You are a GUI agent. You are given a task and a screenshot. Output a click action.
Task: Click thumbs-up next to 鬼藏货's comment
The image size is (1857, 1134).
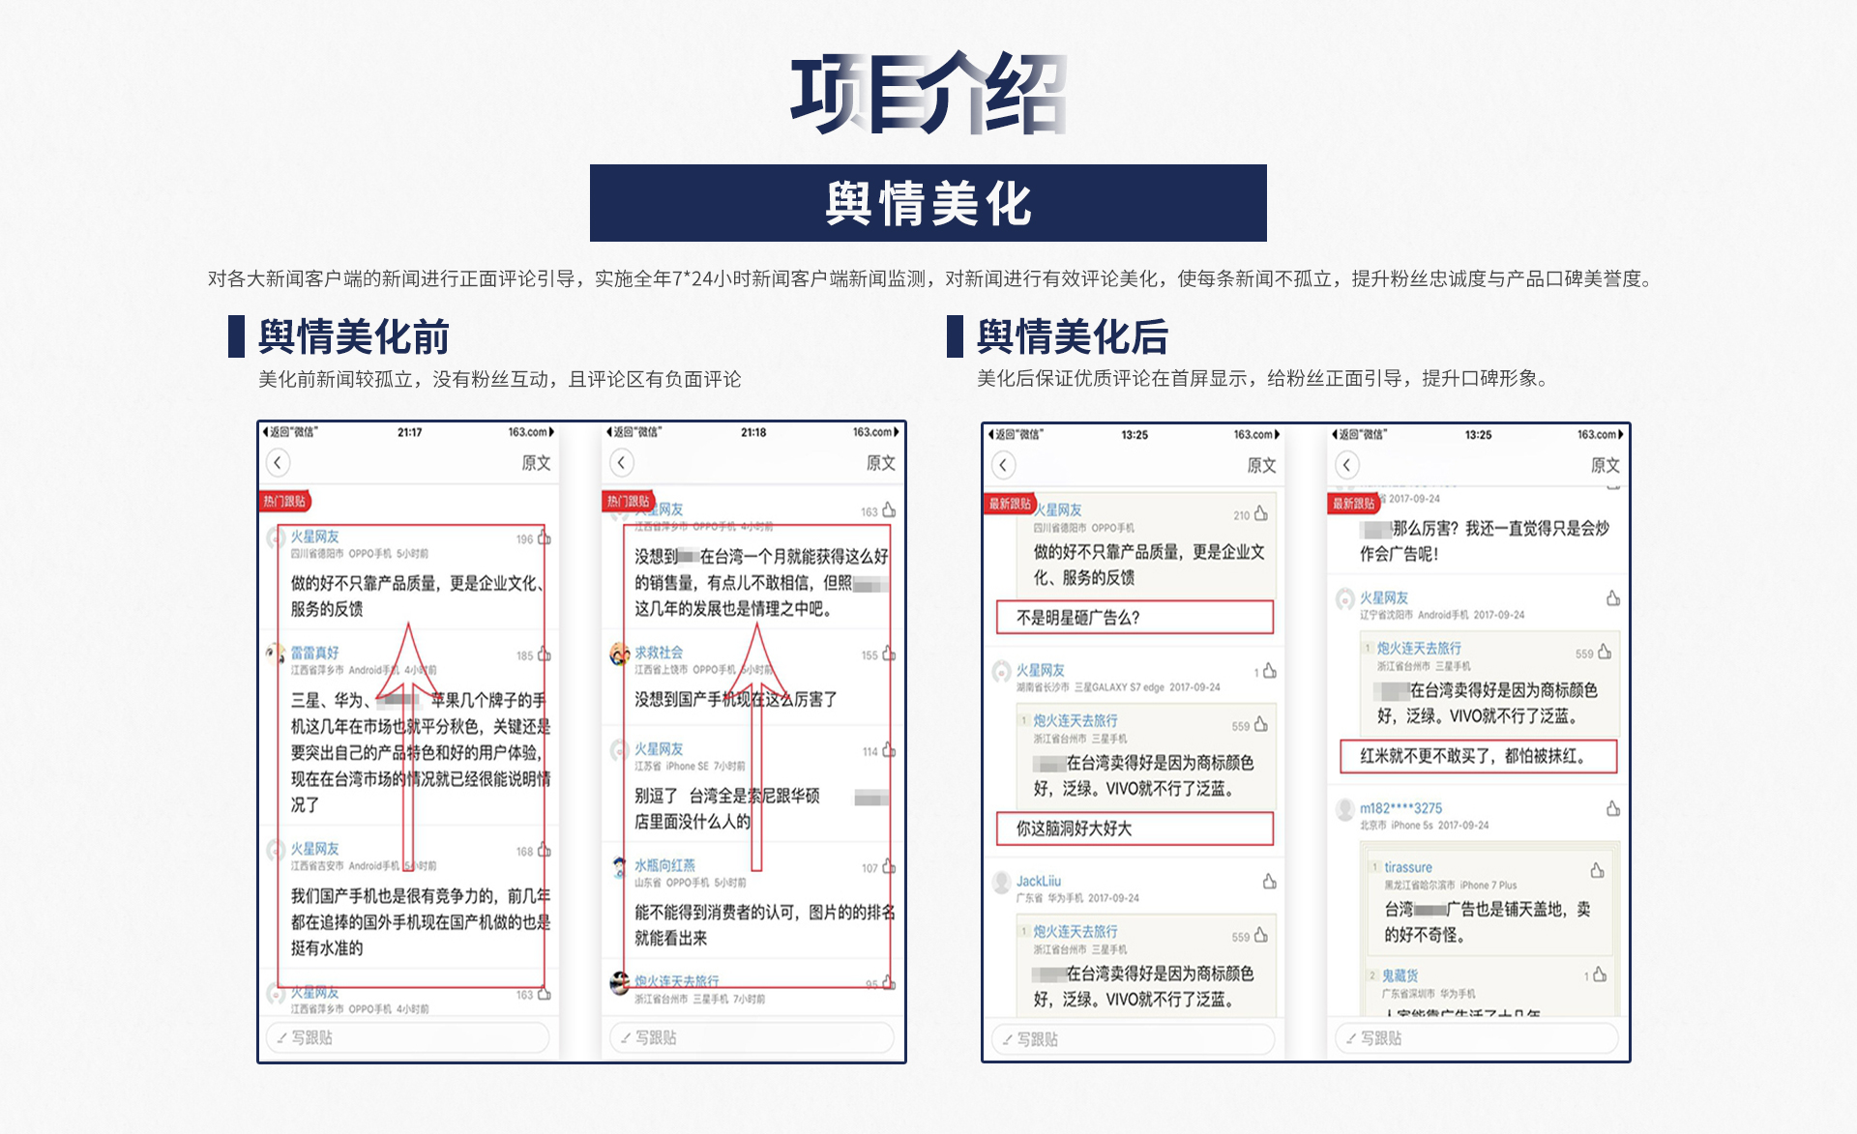pyautogui.click(x=1599, y=974)
